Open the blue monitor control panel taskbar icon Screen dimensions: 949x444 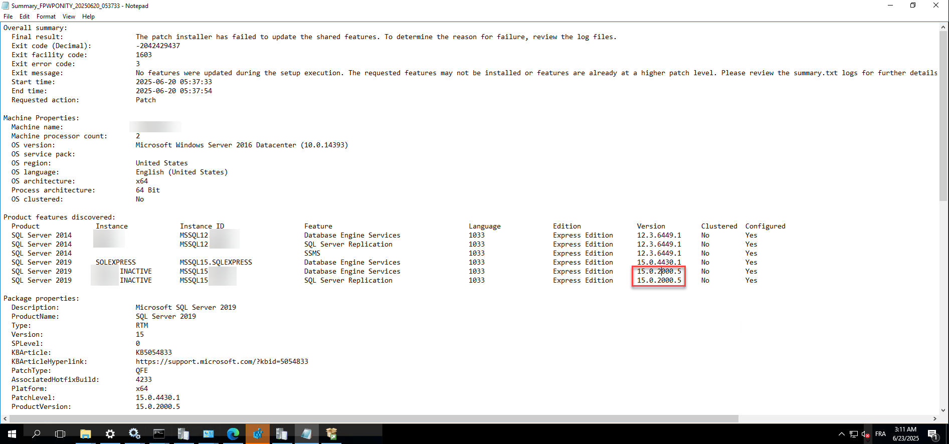pos(208,434)
